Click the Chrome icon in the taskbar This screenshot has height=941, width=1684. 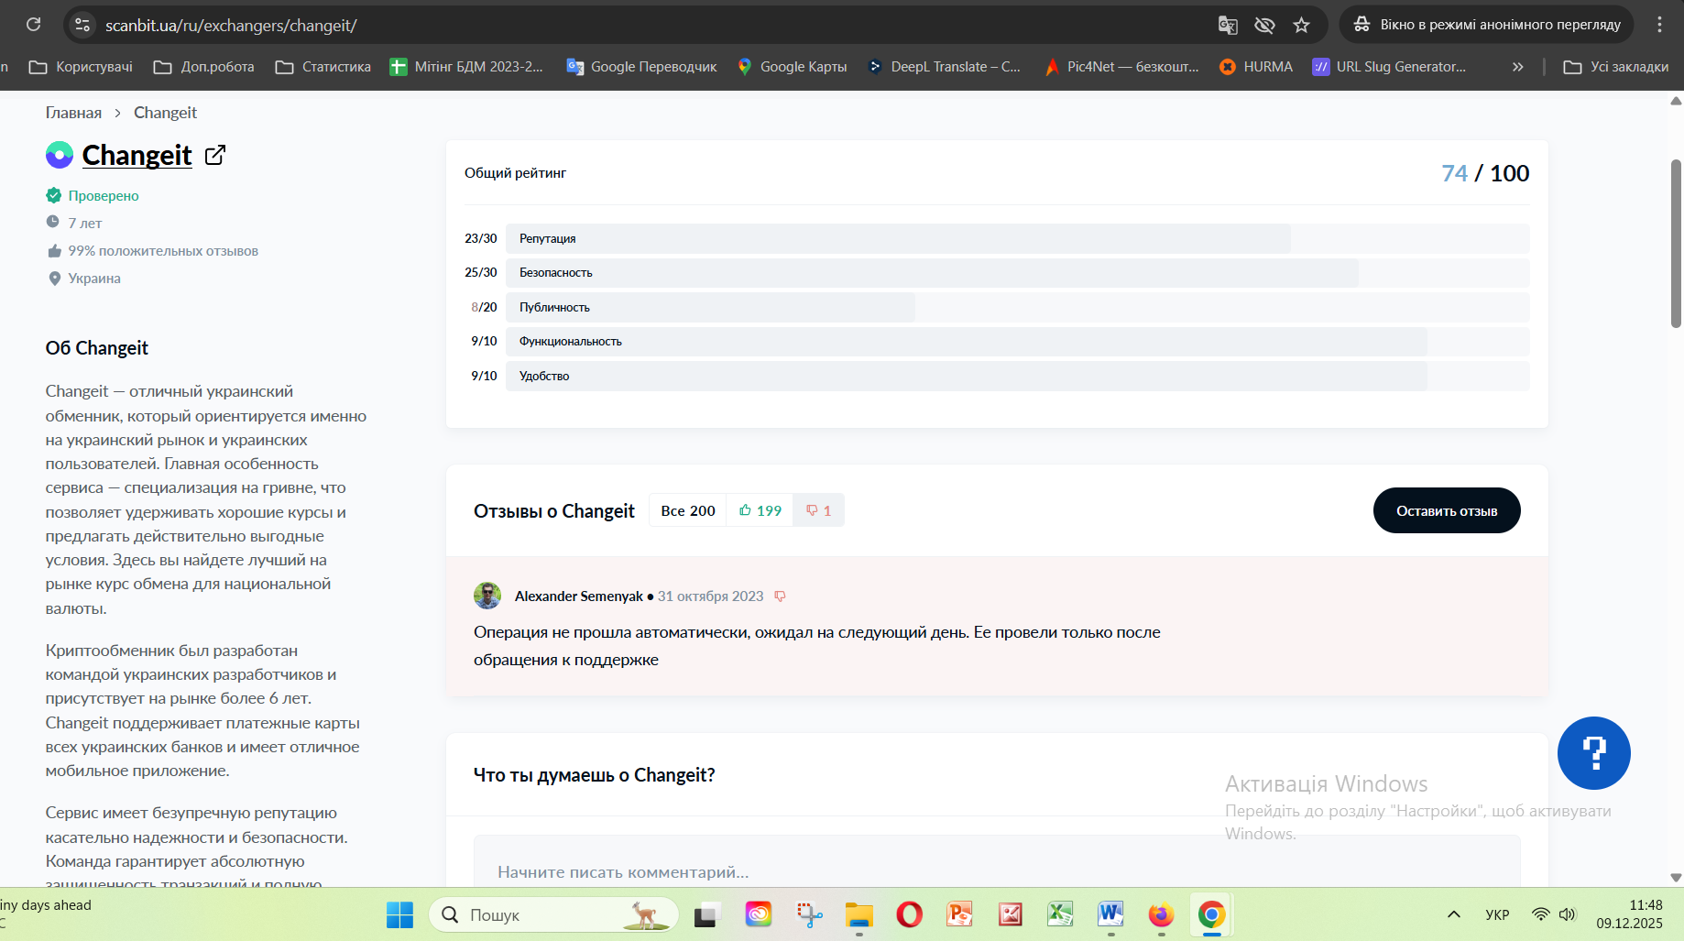[1211, 914]
